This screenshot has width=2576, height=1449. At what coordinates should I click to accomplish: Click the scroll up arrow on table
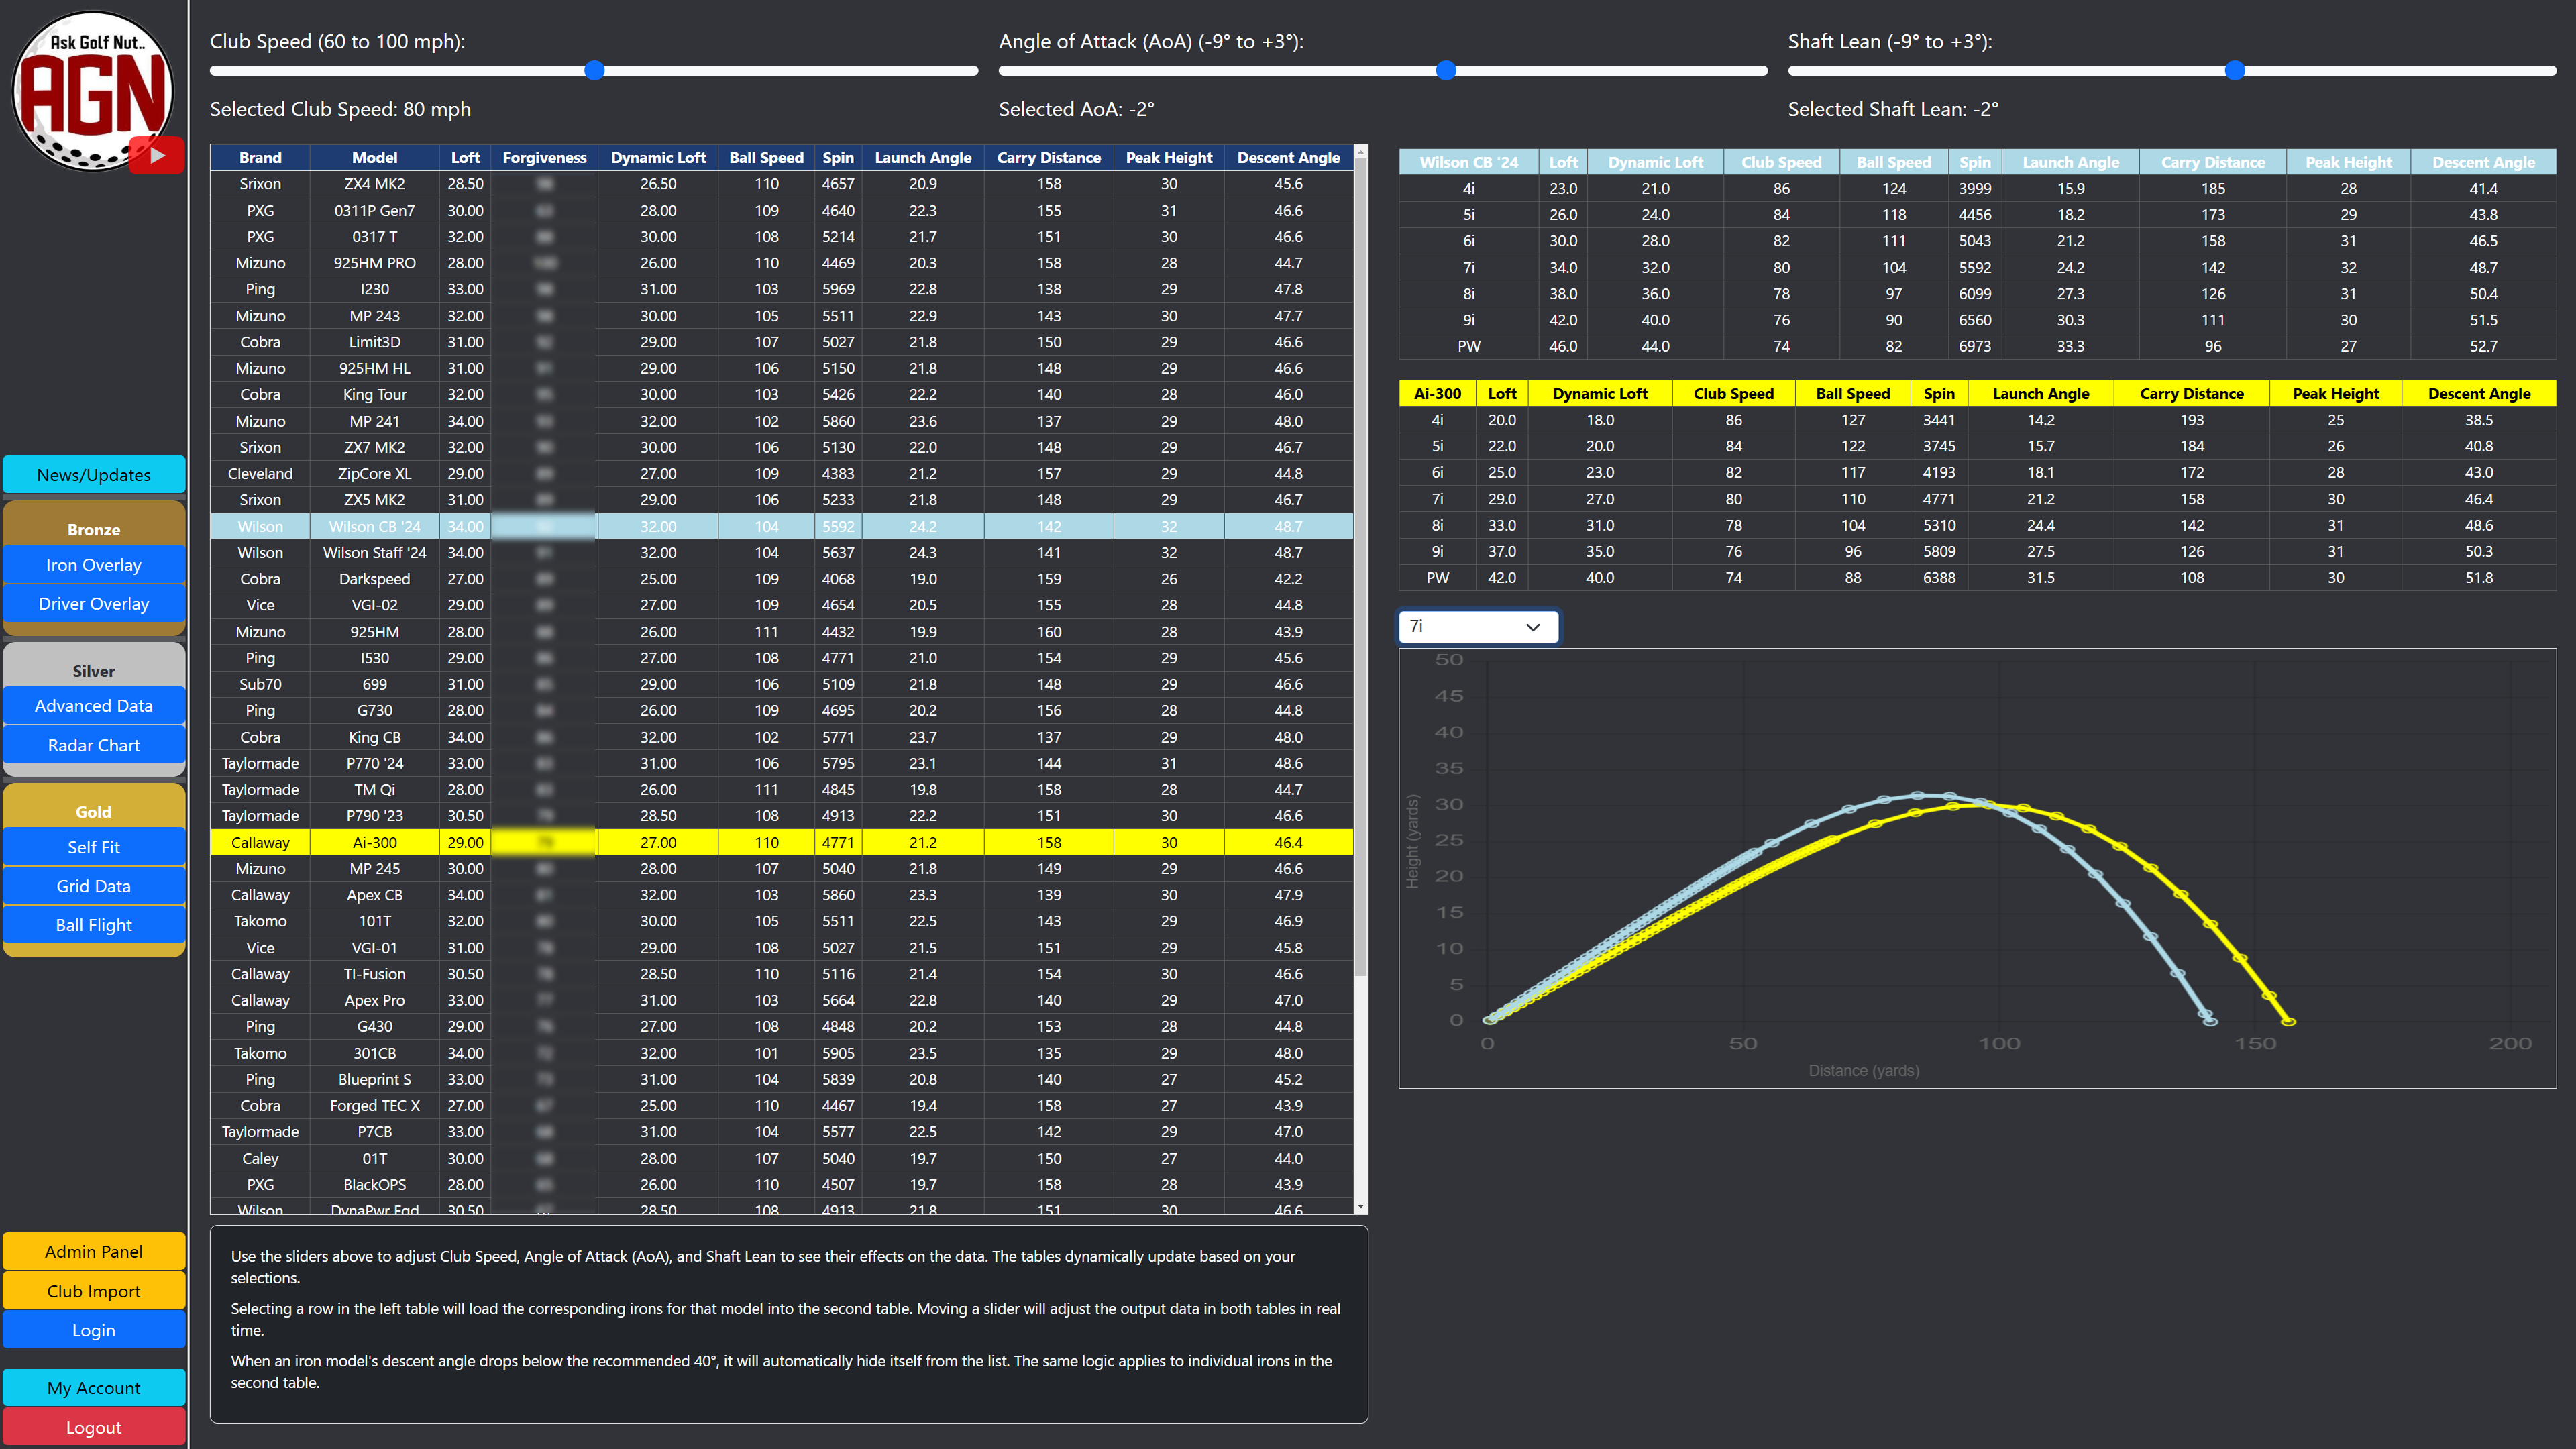coord(1360,153)
